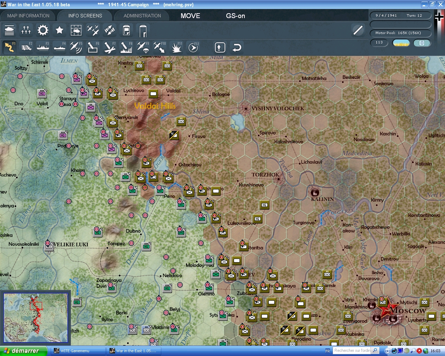Select the unit counter at Velikie Luki
445x356 pixels.
49,246
